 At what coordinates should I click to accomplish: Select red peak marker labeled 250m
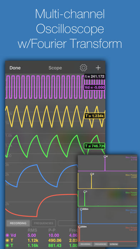(x=79, y=227)
